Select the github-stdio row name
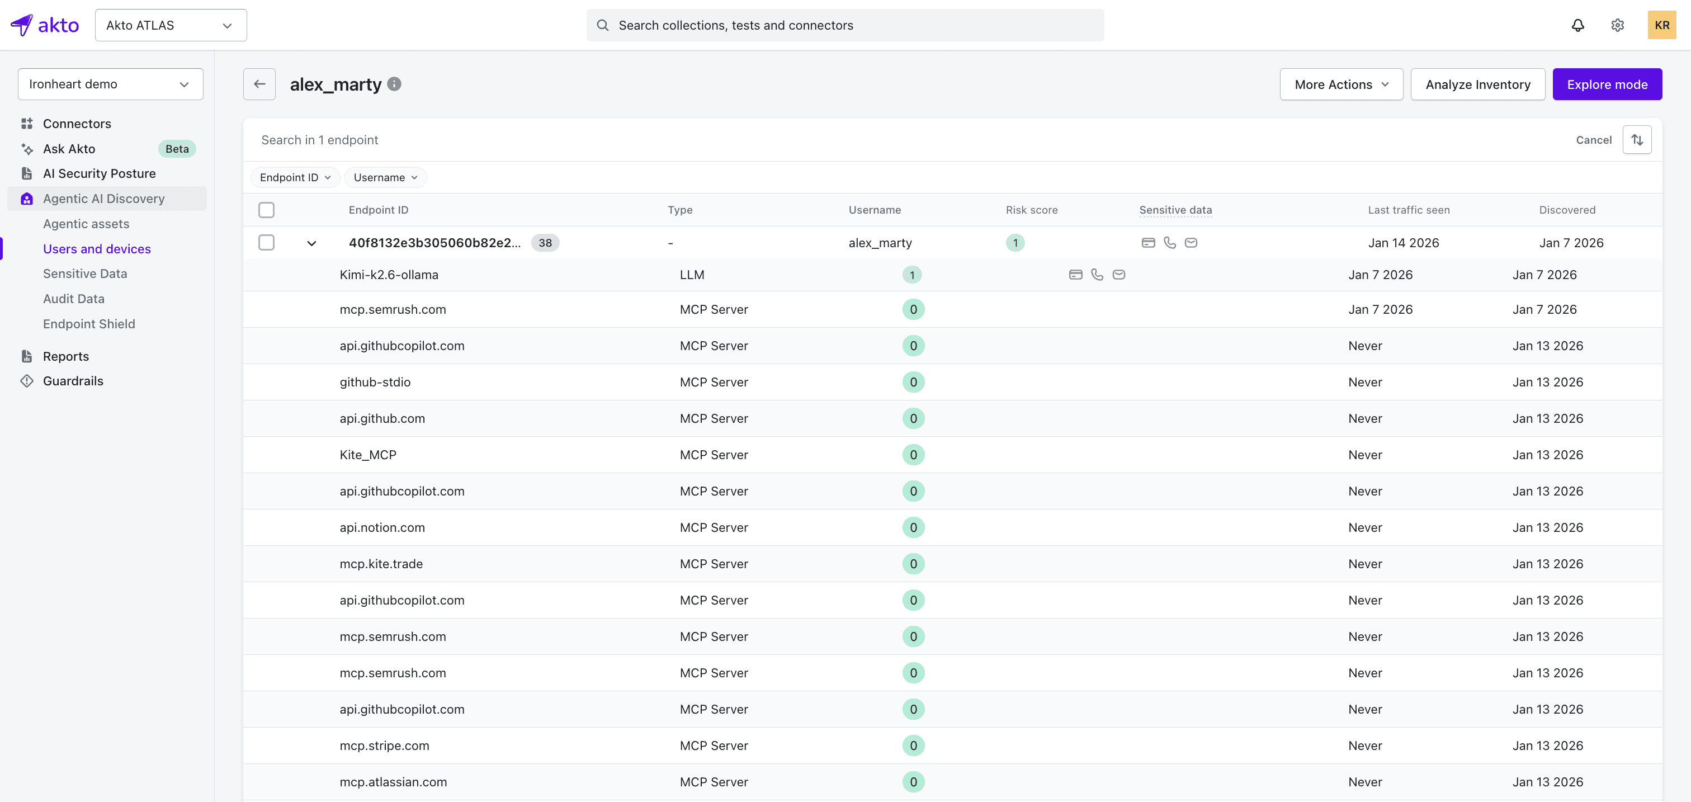The height and width of the screenshot is (802, 1691). point(375,382)
